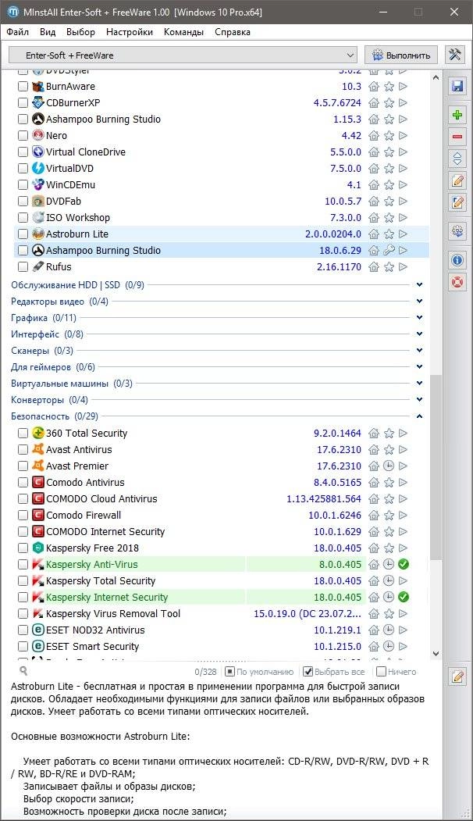Click the description edit icon beside the bottom text pane
Viewport: 473px width, 821px height.
point(457,676)
